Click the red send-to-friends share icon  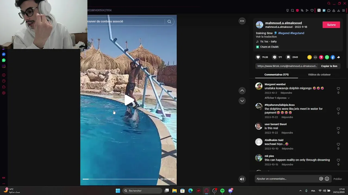pyautogui.click(x=321, y=57)
